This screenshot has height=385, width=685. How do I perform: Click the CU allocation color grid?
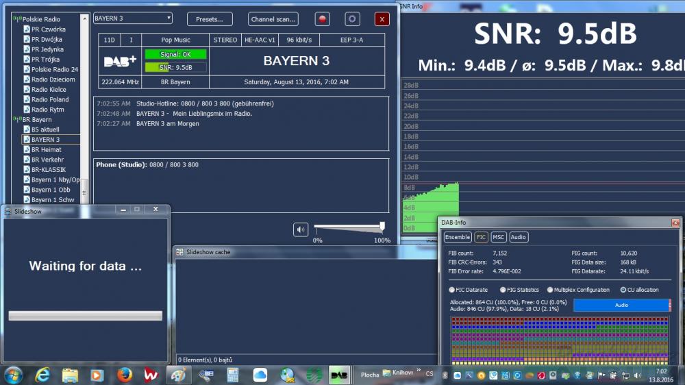(560, 341)
